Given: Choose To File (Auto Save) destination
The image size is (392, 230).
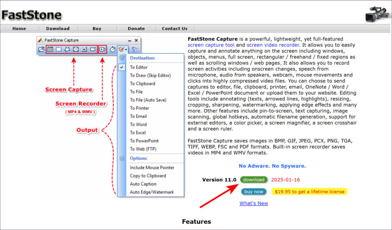Looking at the screenshot, I should tap(148, 100).
